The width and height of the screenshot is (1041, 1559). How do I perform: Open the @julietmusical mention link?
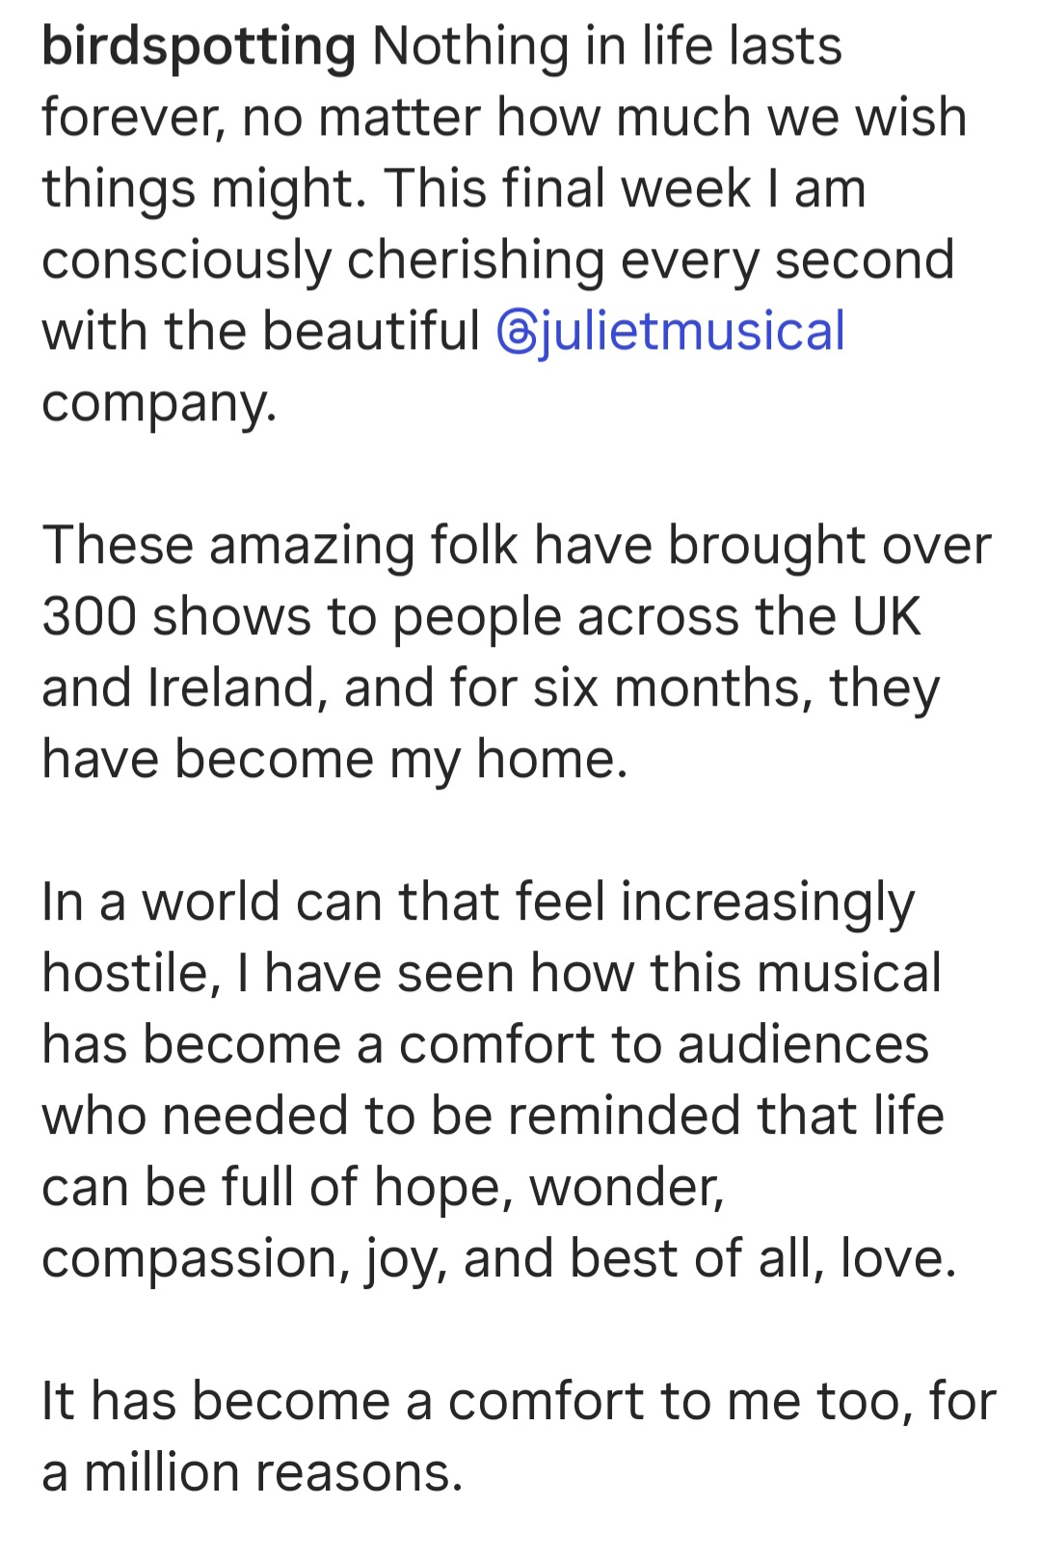(671, 331)
